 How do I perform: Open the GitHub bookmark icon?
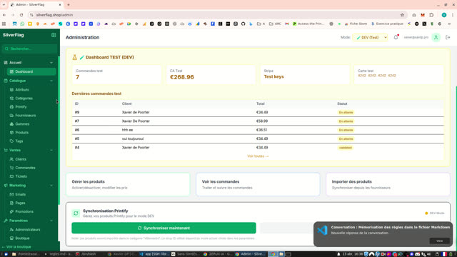click(243, 24)
